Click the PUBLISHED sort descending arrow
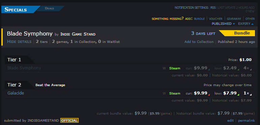This screenshot has height=125, width=260. 234,24
